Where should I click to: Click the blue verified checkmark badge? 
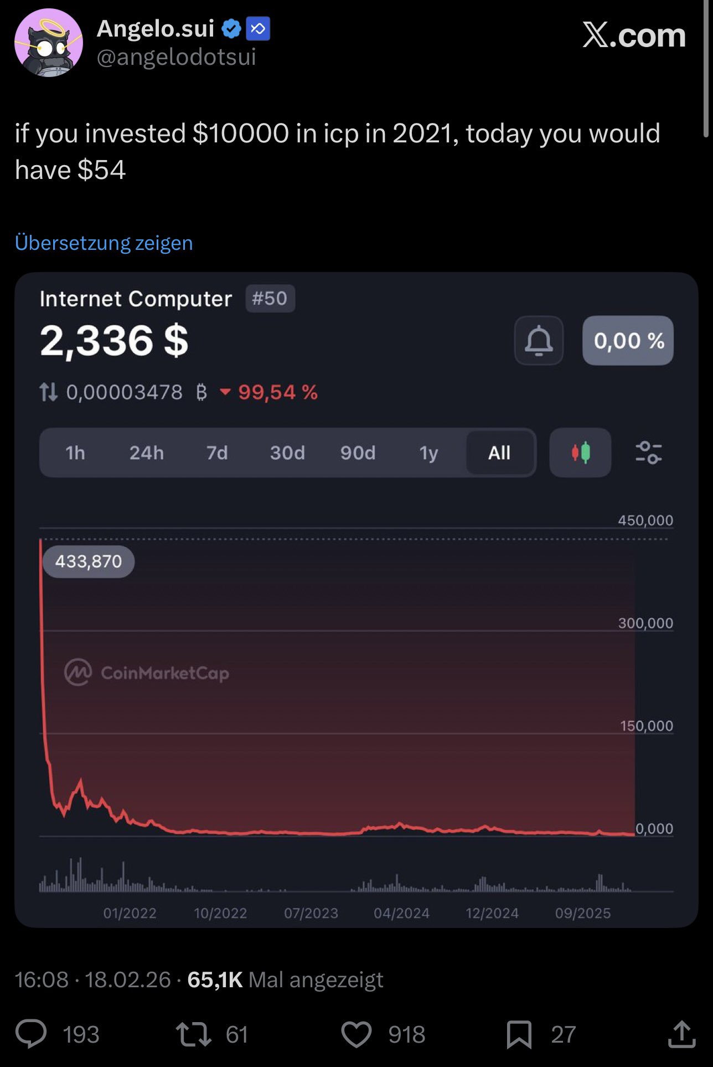coord(231,29)
